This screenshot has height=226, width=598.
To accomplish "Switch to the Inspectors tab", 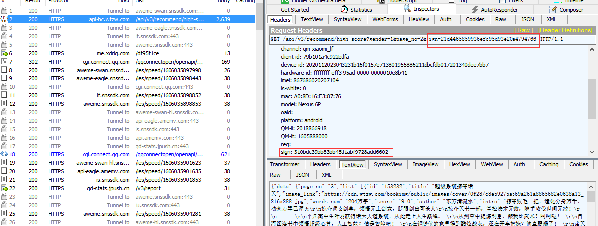I will pyautogui.click(x=422, y=9).
